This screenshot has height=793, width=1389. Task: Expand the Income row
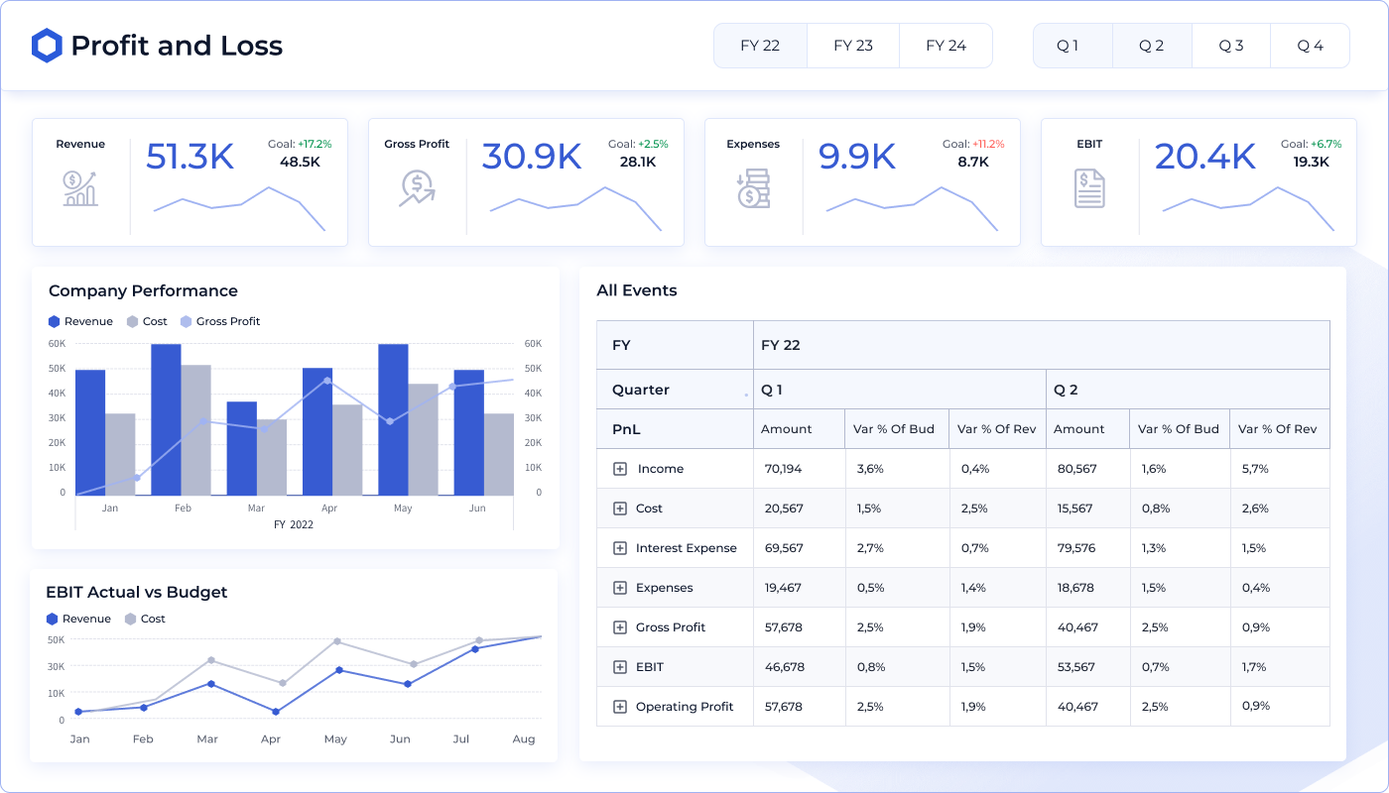pyautogui.click(x=620, y=469)
